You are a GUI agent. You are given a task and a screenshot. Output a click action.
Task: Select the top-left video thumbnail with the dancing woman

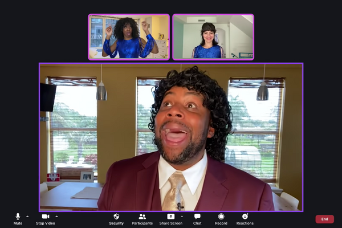tap(129, 37)
